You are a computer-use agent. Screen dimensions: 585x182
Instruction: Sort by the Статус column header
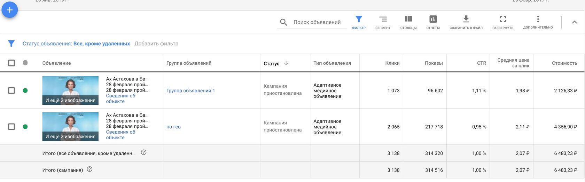(x=272, y=63)
